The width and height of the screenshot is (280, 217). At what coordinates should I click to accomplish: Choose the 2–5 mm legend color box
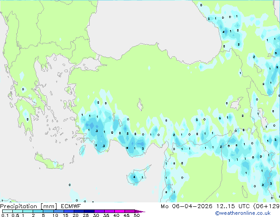[38, 211]
